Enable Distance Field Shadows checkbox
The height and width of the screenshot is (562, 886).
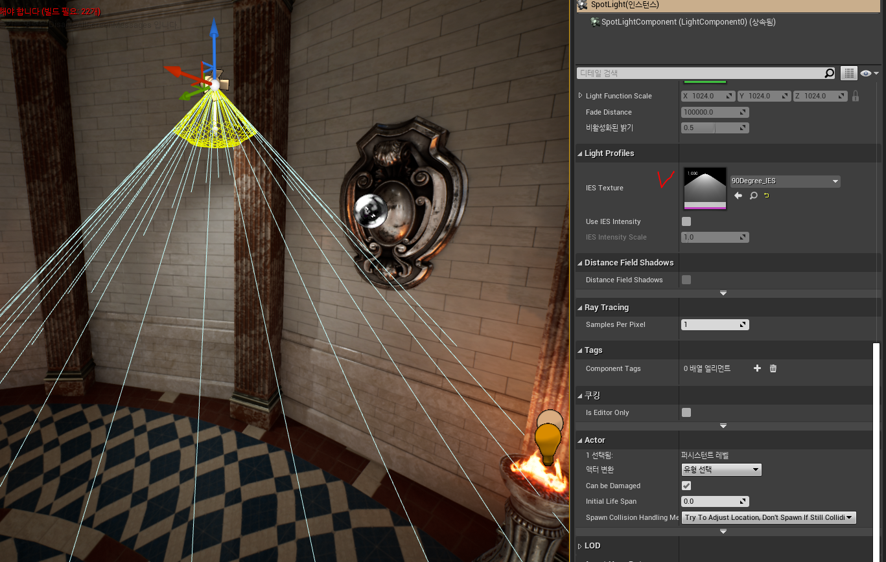tap(686, 280)
